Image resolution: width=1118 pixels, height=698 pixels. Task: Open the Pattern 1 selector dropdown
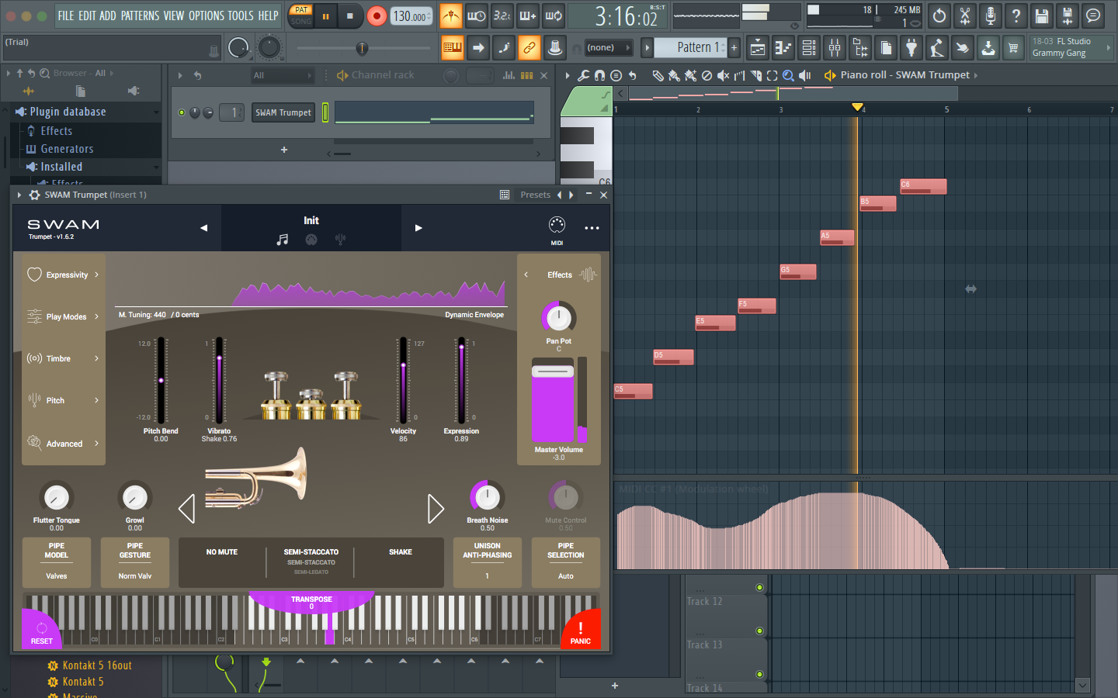click(690, 48)
